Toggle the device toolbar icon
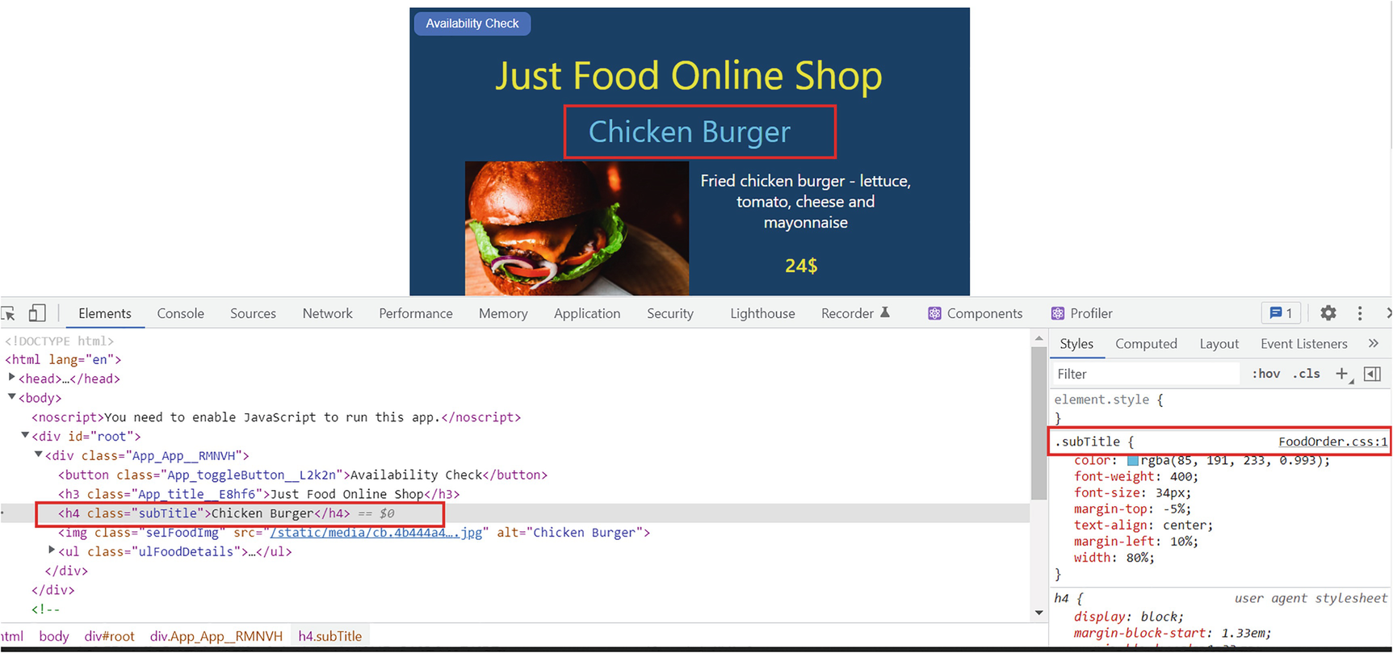1393x653 pixels. [x=37, y=313]
